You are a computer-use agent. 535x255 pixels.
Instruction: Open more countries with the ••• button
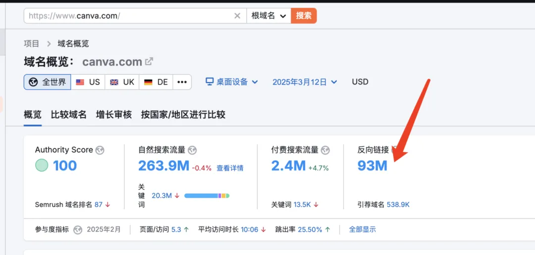182,82
